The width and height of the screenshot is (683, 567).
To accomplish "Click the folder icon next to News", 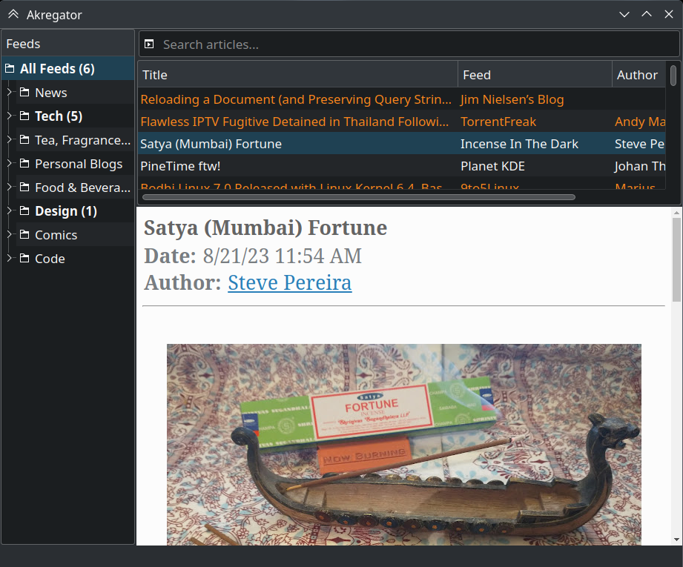I will pos(24,93).
